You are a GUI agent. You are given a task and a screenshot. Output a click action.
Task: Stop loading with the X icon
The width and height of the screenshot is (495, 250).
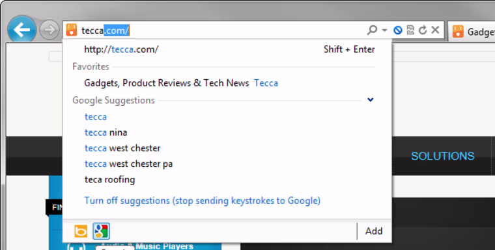(435, 30)
